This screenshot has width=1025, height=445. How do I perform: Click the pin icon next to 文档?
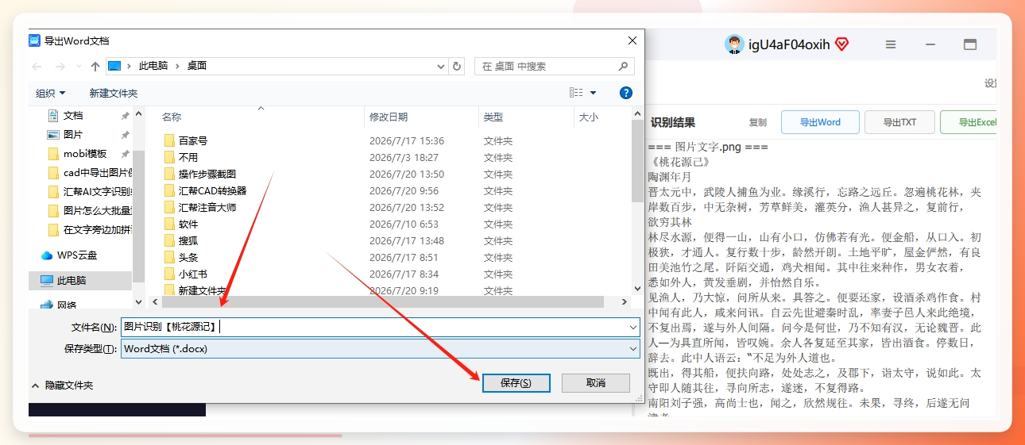(125, 116)
